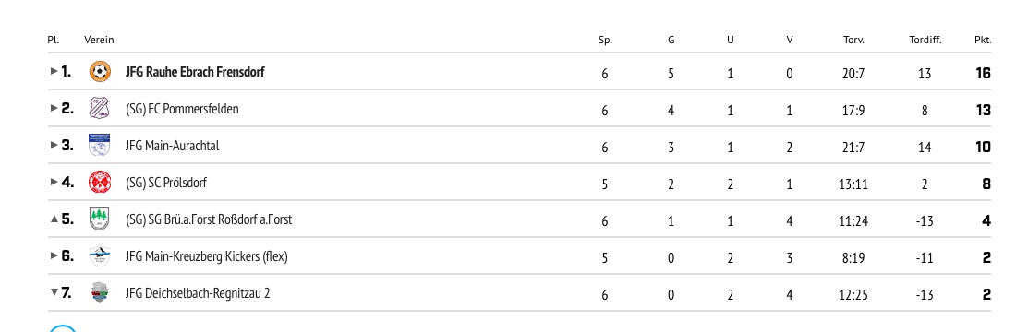This screenshot has height=332, width=1028.
Task: Open JFG Main-Aurachtal club logo
Action: tap(100, 145)
